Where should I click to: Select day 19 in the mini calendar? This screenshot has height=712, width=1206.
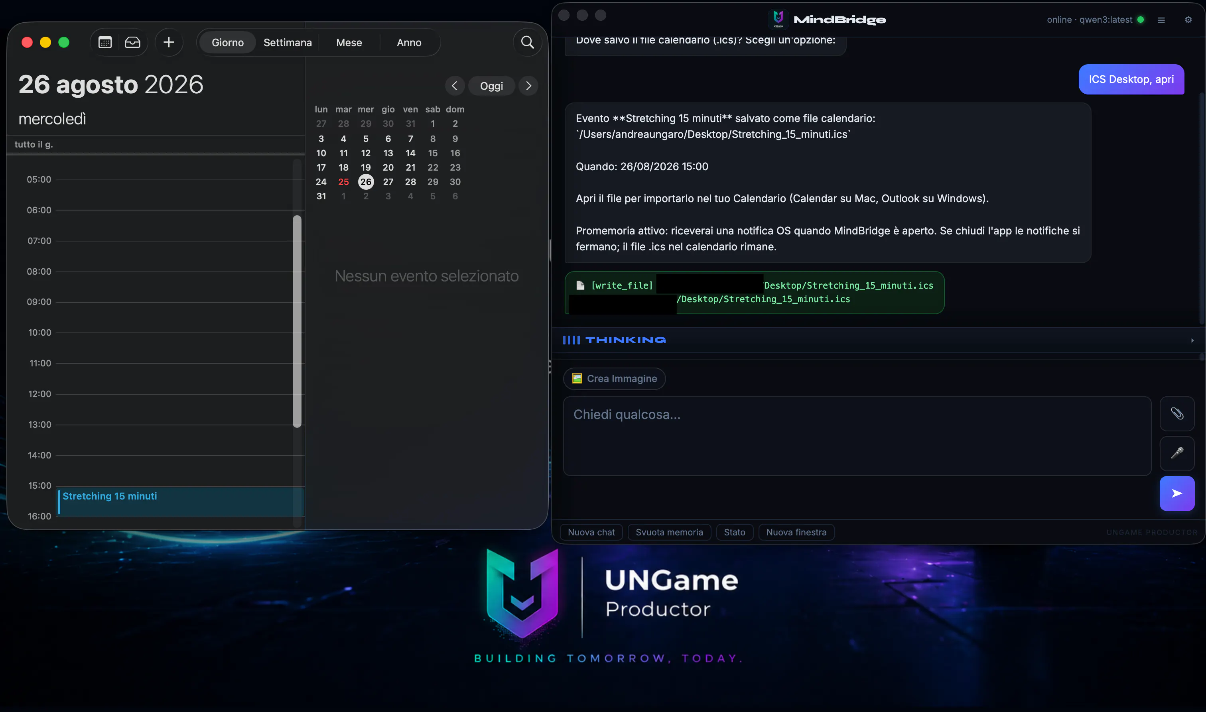366,167
